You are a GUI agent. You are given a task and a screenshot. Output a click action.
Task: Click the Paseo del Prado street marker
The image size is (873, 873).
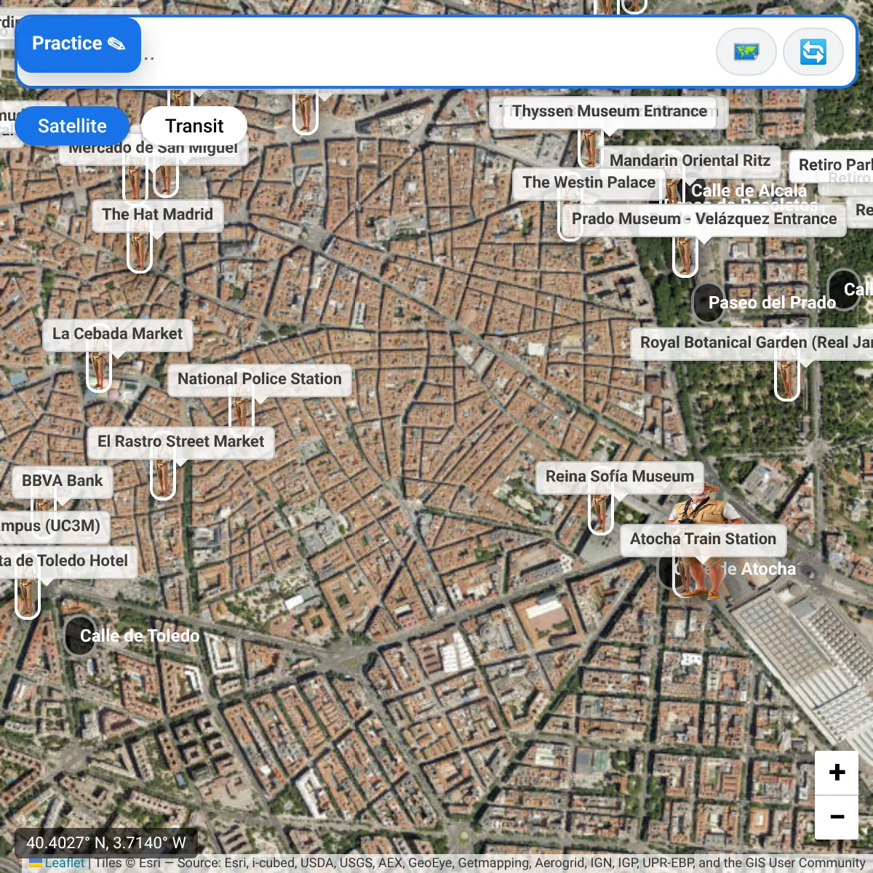[x=708, y=303]
